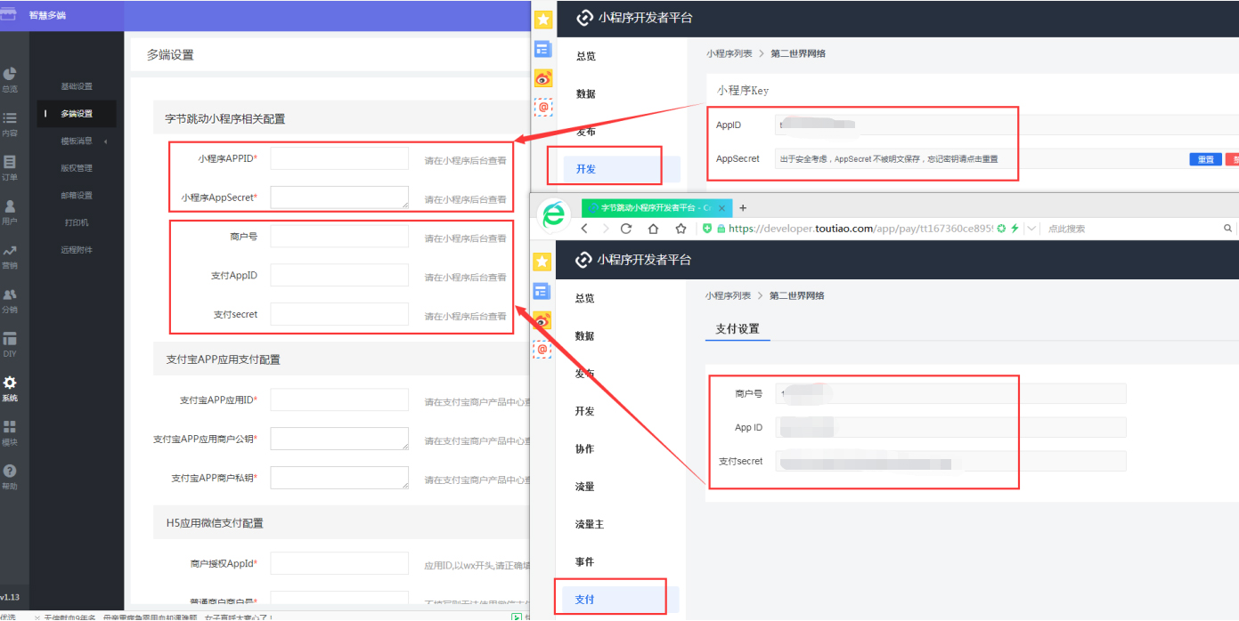Open the 帮助 help icon in admin sidebar
Screen dimensions: 1239x621
(x=10, y=471)
